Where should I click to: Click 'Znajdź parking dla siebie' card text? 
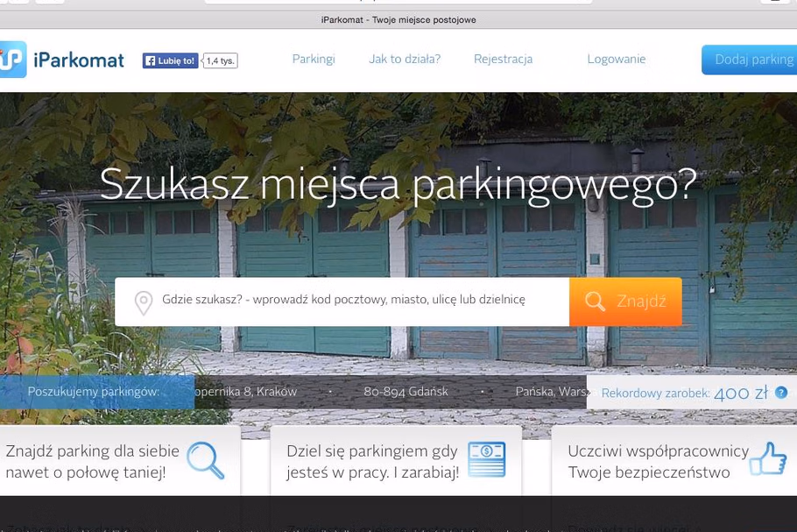[92, 462]
